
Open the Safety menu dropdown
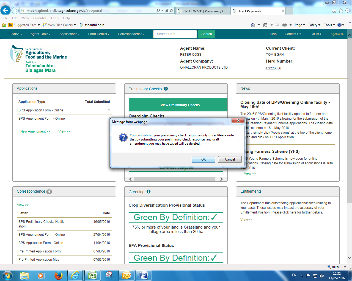[x=314, y=25]
